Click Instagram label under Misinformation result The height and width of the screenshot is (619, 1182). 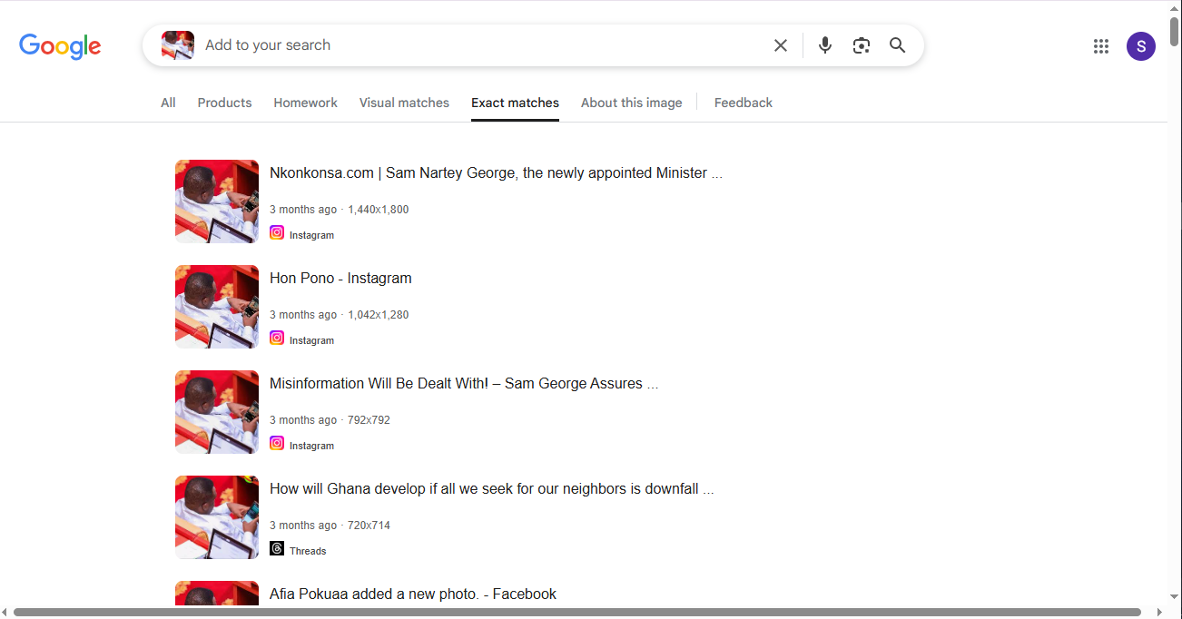(311, 446)
